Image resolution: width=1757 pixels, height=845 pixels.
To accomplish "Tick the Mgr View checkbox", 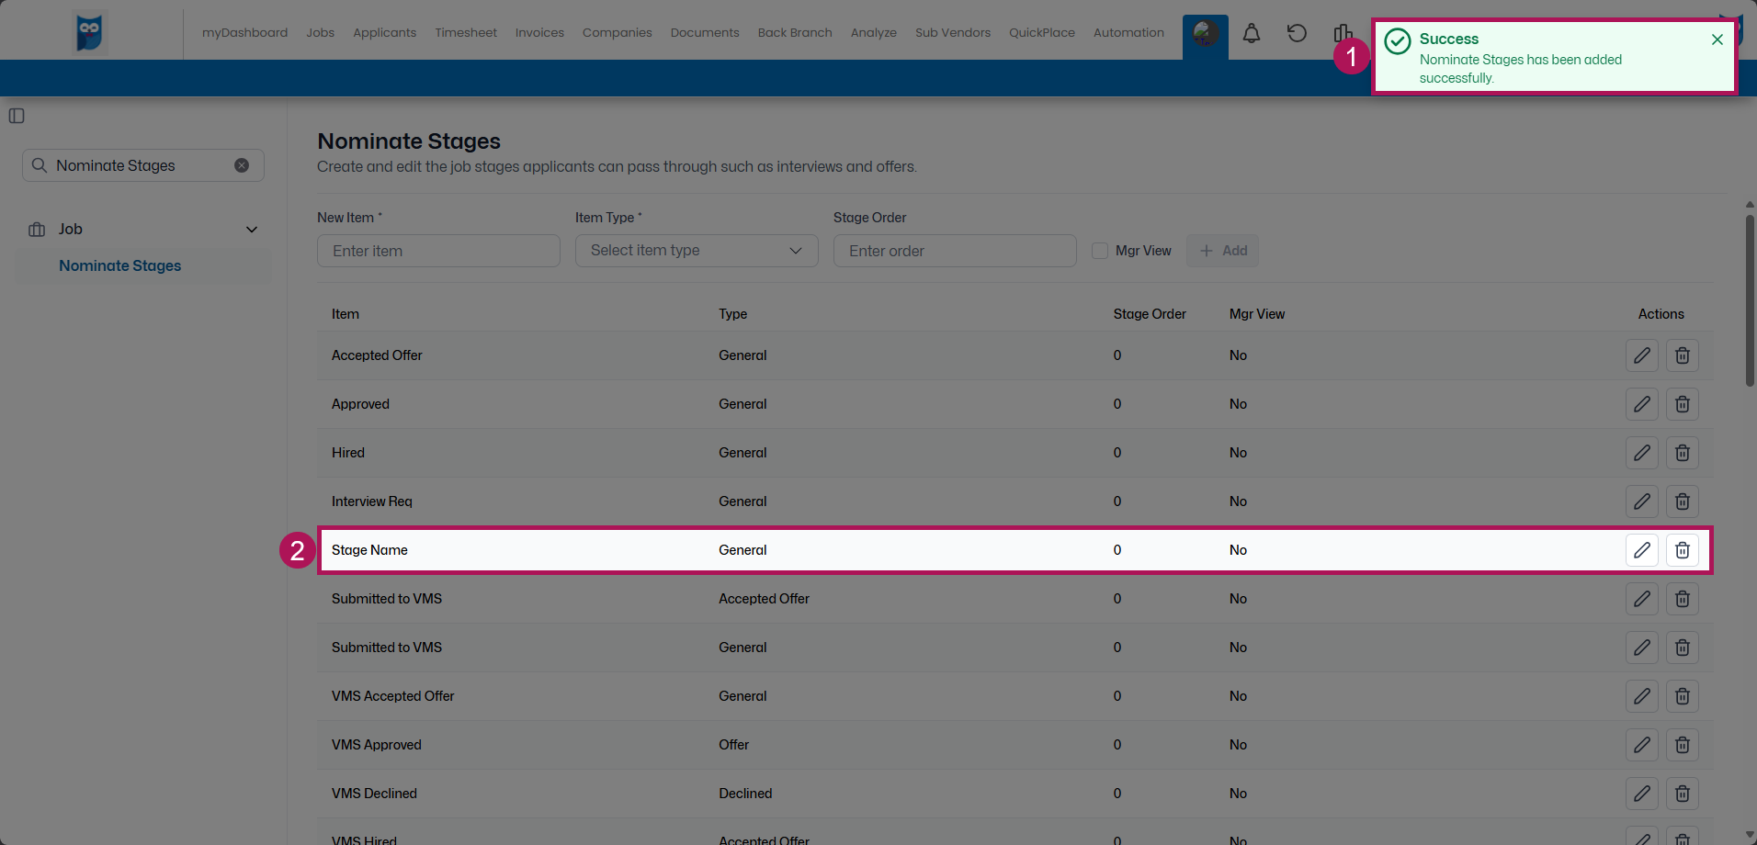I will click(x=1100, y=251).
